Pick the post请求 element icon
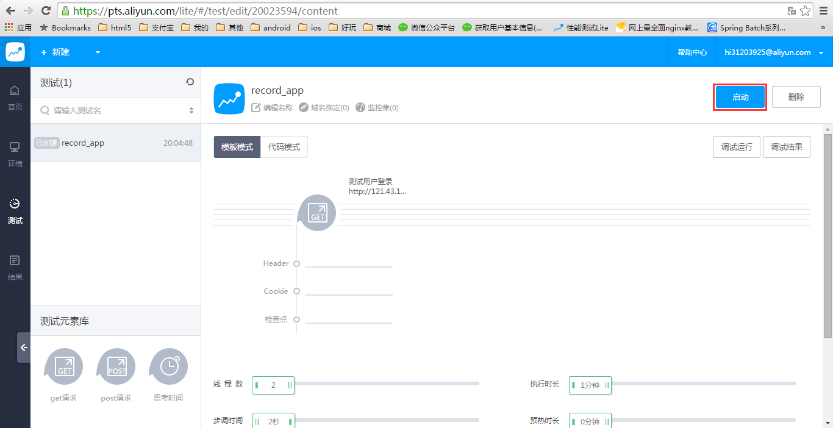 pyautogui.click(x=116, y=366)
